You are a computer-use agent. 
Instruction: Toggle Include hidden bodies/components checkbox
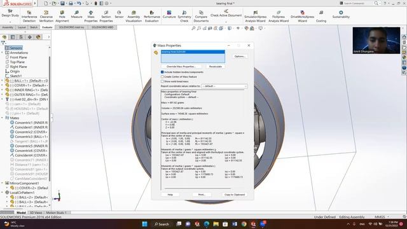[x=162, y=72]
